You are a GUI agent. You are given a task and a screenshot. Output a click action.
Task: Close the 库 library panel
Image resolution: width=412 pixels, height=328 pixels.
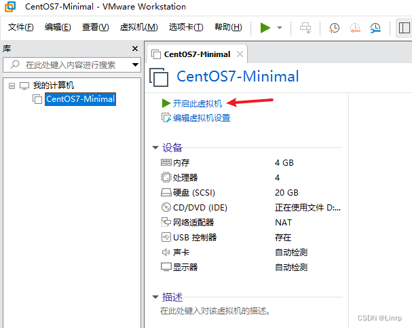point(135,49)
